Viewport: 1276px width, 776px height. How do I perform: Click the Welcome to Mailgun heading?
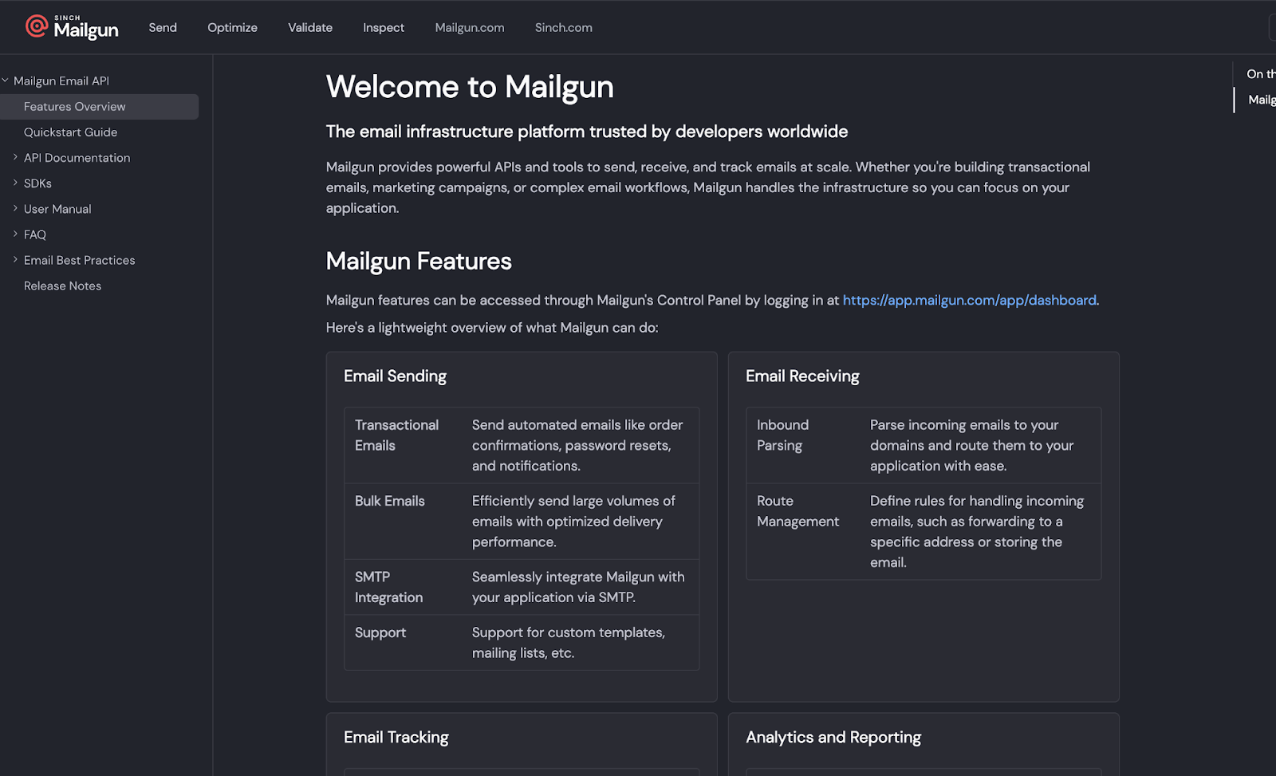click(470, 87)
